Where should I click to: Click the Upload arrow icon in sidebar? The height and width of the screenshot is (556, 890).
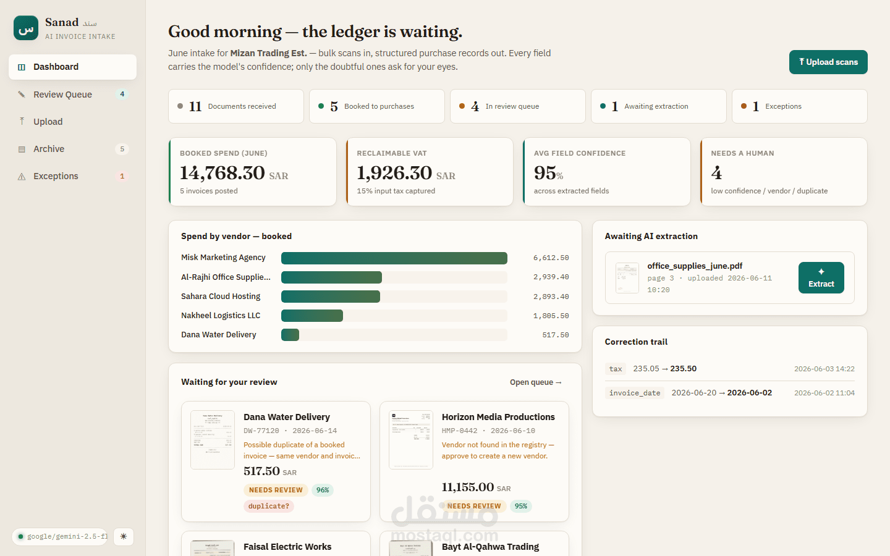coord(22,122)
